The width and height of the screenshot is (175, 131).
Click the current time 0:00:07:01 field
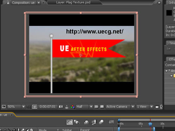click(x=48, y=106)
